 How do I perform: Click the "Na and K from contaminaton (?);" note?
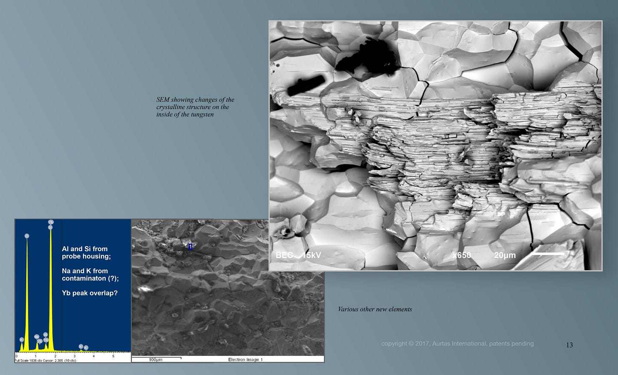90,274
